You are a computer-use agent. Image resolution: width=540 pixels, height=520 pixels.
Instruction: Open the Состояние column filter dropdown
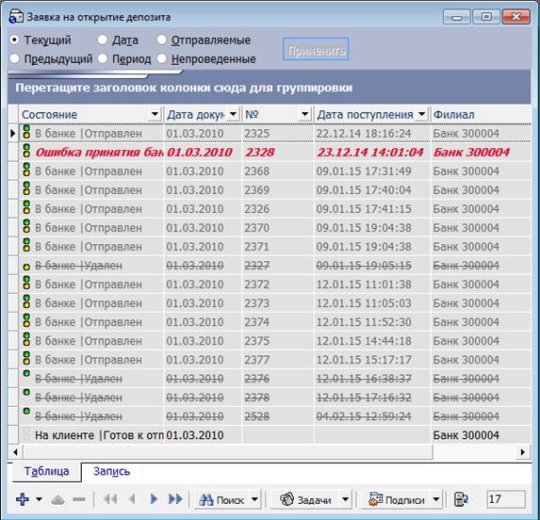click(155, 114)
